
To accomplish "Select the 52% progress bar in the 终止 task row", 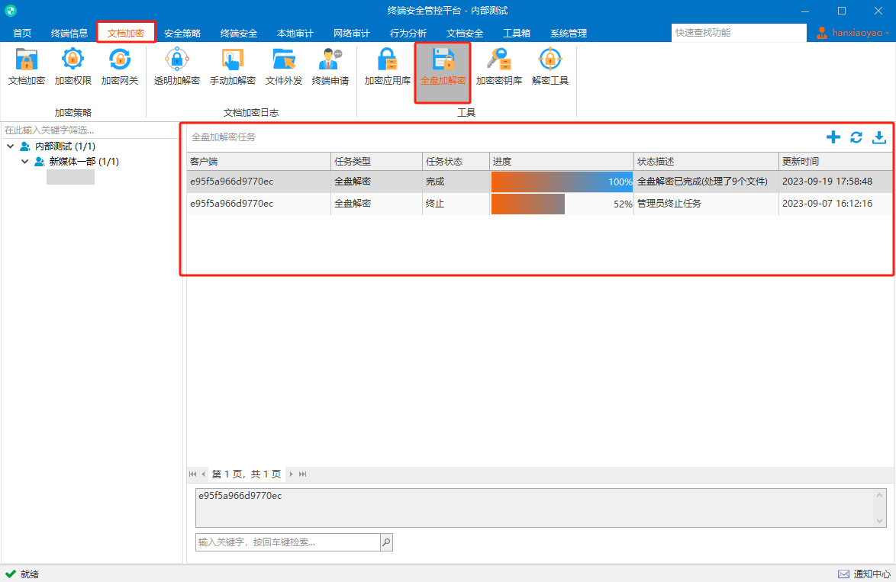I will coord(562,204).
